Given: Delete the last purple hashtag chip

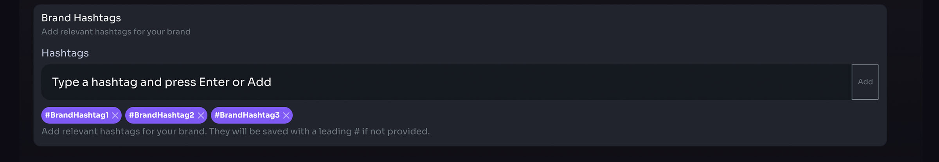Looking at the screenshot, I should [x=286, y=115].
